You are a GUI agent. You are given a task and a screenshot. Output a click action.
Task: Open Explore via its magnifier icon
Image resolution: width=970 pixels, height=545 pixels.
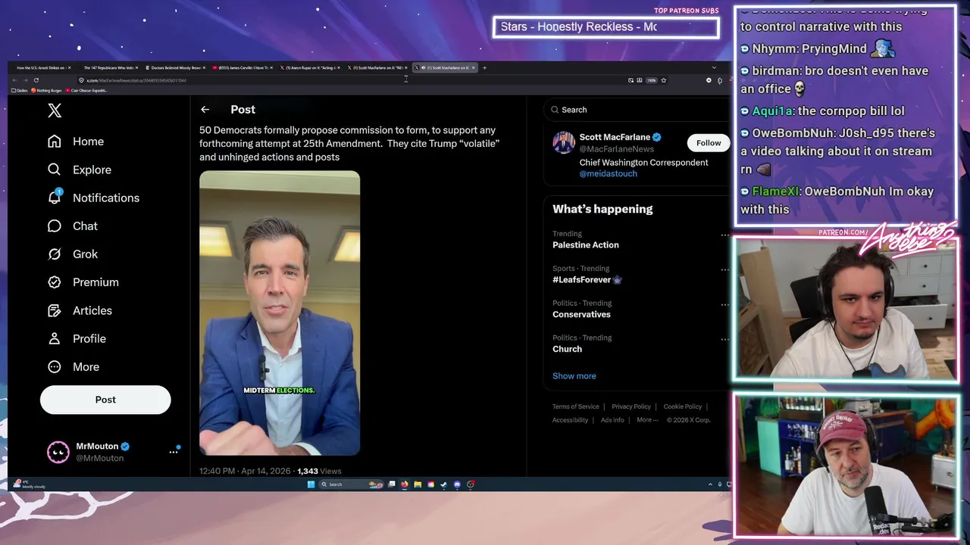[55, 170]
